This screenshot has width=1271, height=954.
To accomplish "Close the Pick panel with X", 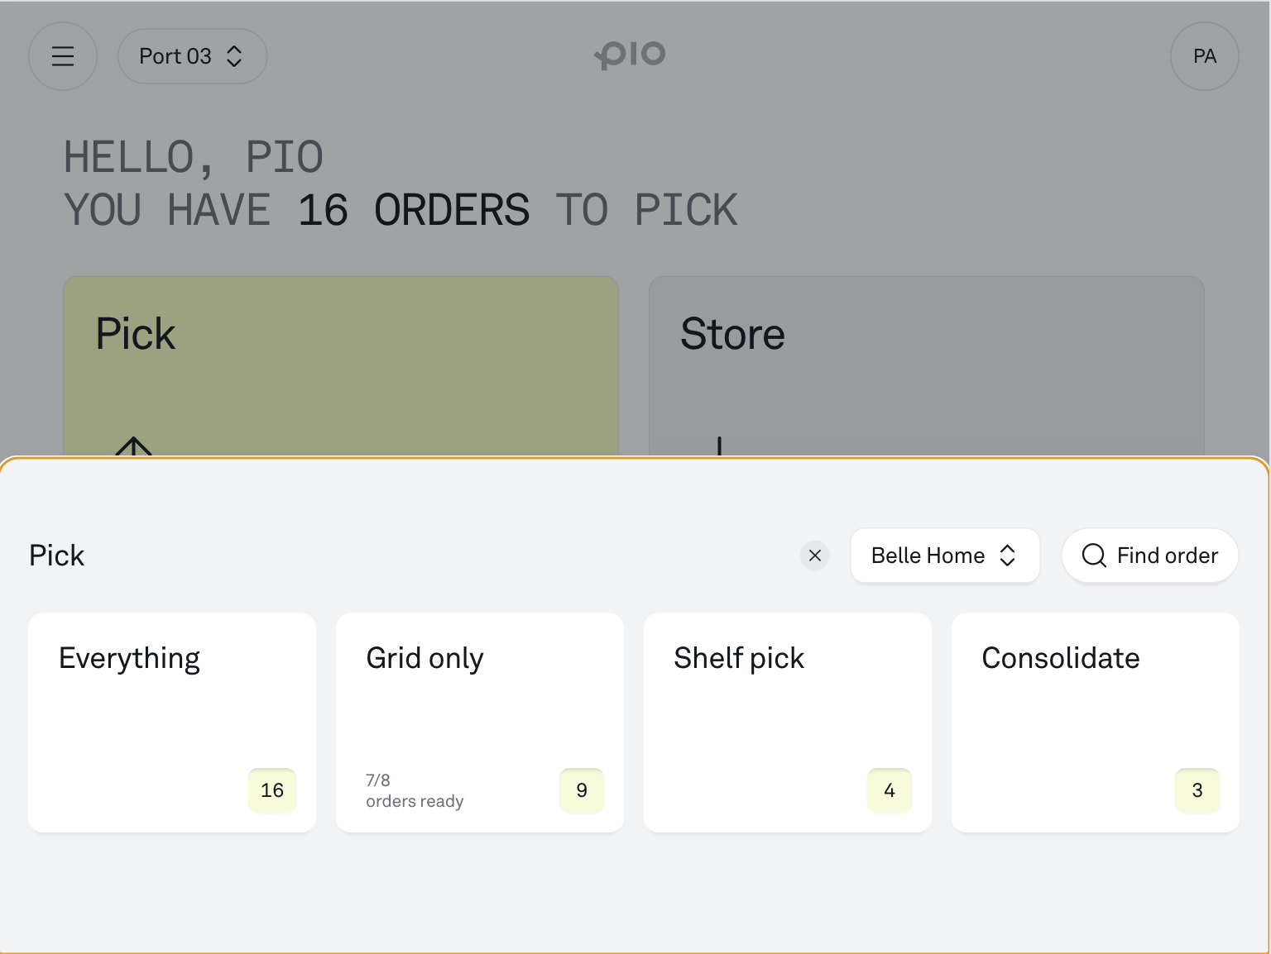I will point(815,556).
